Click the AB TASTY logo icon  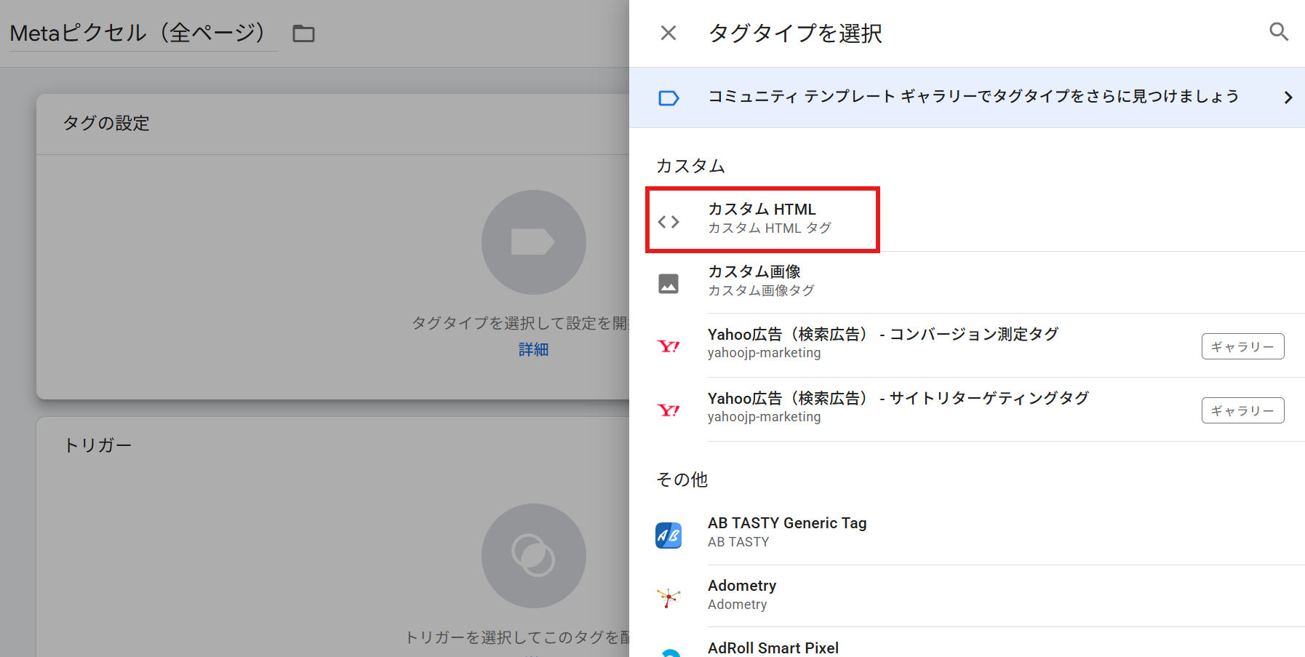pos(669,535)
